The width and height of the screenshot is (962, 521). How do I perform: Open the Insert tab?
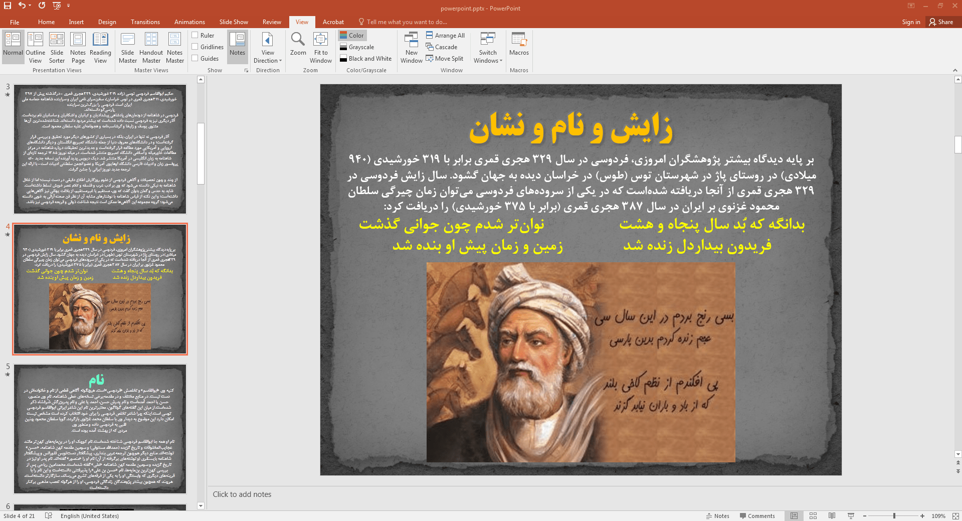(x=76, y=22)
